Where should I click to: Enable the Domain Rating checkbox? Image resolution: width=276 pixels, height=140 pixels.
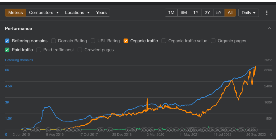[53, 41]
